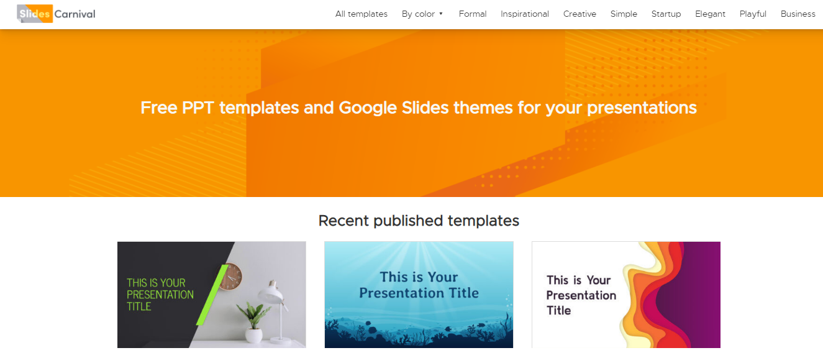Image resolution: width=823 pixels, height=358 pixels.
Task: Show the Playful templates category
Action: tap(753, 14)
